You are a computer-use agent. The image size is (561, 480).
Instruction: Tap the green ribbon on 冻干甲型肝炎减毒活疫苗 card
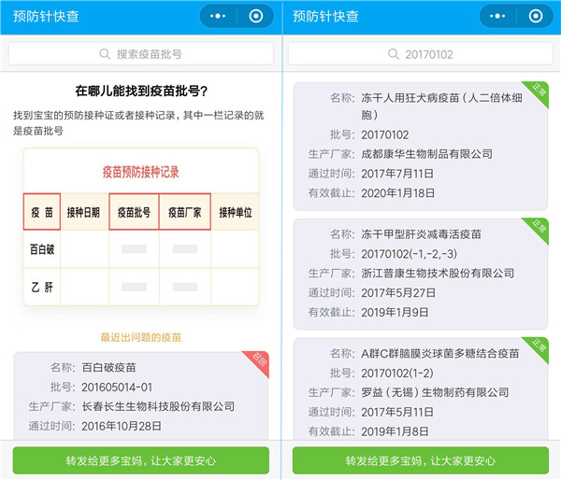(539, 229)
